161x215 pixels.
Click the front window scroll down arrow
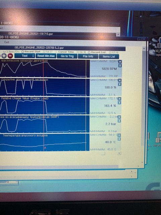pos(142,162)
